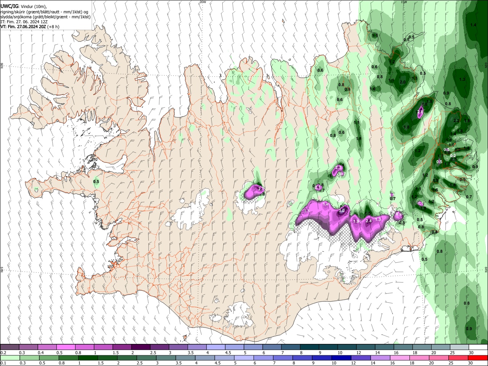The image size is (488, 366).
Task: Click the 2.4 value in the purple area
Action: coord(369,221)
